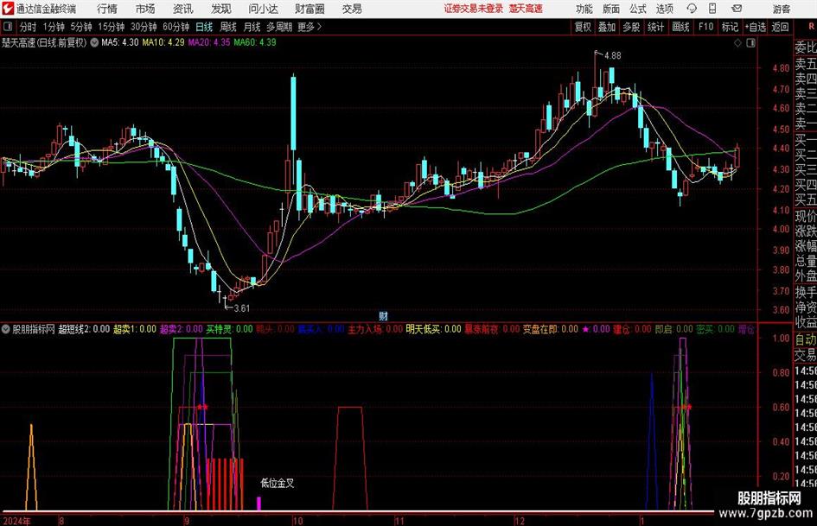Click the MA60: 4.39 indicator value

(255, 42)
